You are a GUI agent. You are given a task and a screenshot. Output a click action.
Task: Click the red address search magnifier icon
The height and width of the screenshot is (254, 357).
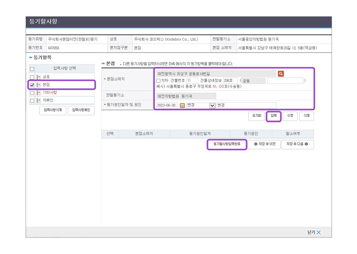pos(281,74)
